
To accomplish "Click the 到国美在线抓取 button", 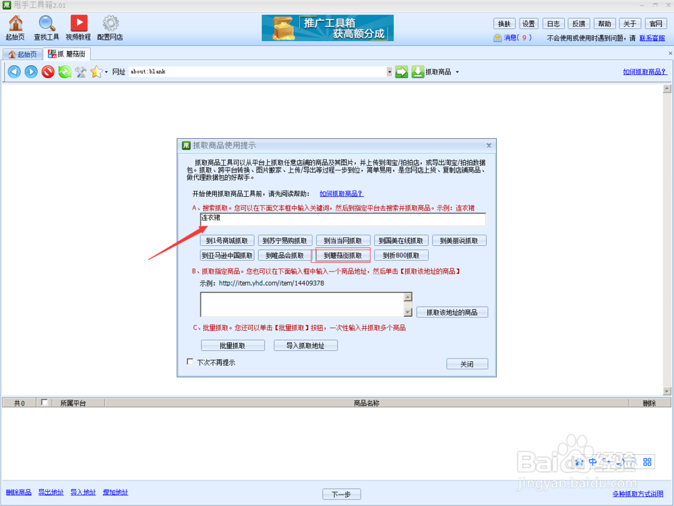I will 400,241.
